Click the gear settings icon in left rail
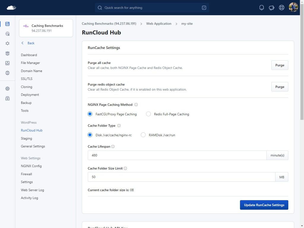 pos(7,88)
